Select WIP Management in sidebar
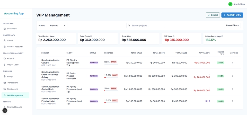Image resolution: width=247 pixels, height=115 pixels. (15, 95)
